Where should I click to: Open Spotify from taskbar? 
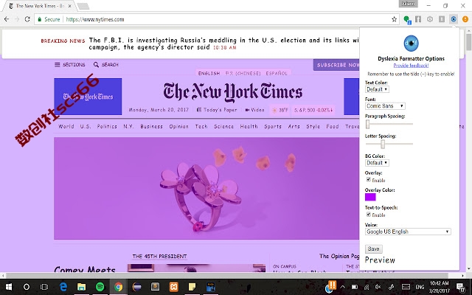[x=100, y=287]
